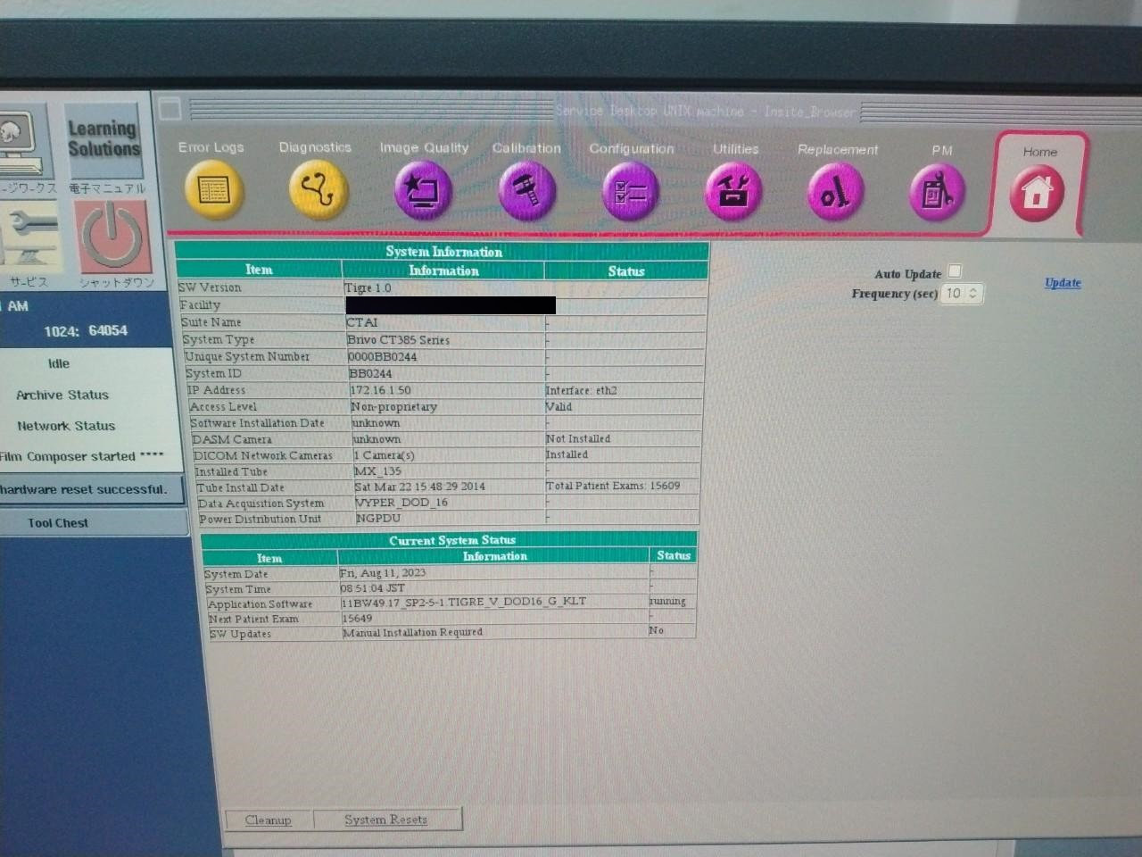Screen dimensions: 1142x857
Task: Open Learning Solutions manual
Action: click(x=104, y=141)
